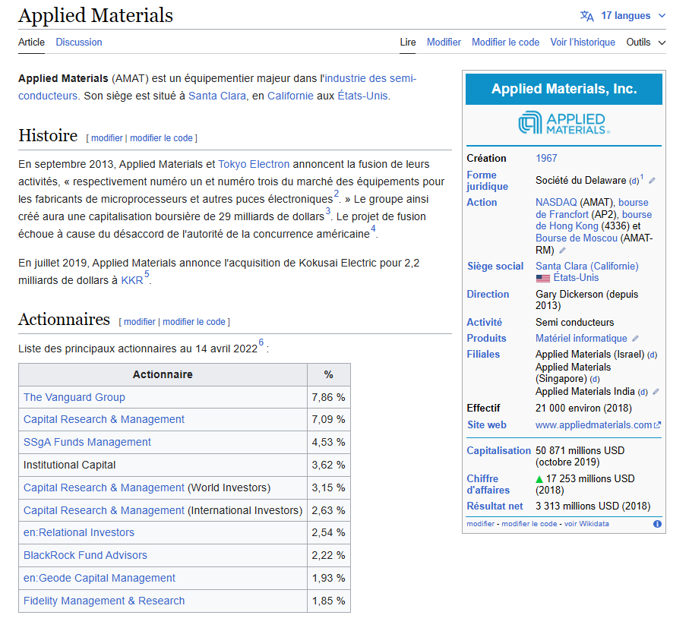The image size is (689, 631).
Task: Click the 1967 creation year link
Action: pos(546,159)
